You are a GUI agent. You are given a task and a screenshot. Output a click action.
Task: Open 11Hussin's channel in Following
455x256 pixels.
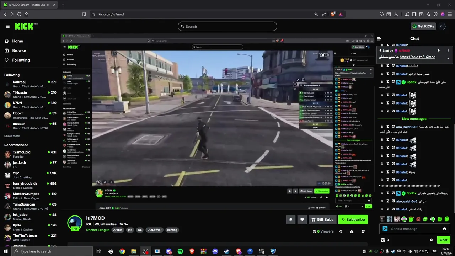pyautogui.click(x=30, y=95)
